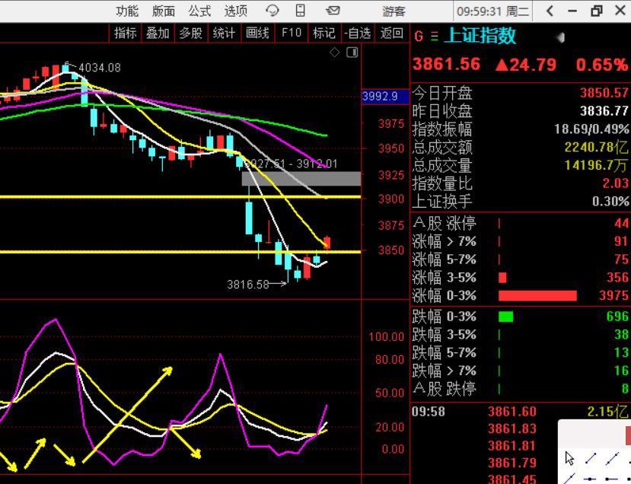The width and height of the screenshot is (631, 484).
Task: Click the 跌幅 > 7% count 16
Action: (x=621, y=370)
